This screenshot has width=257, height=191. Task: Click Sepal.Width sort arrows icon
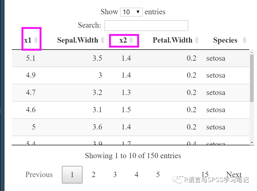[x=103, y=40]
